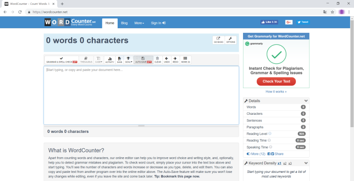
Task: Show the Activity chart
Action: click(x=110, y=60)
